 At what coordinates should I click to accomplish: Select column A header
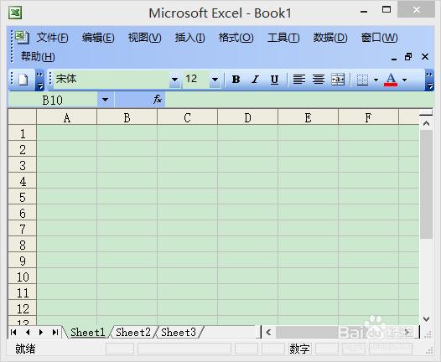point(67,117)
